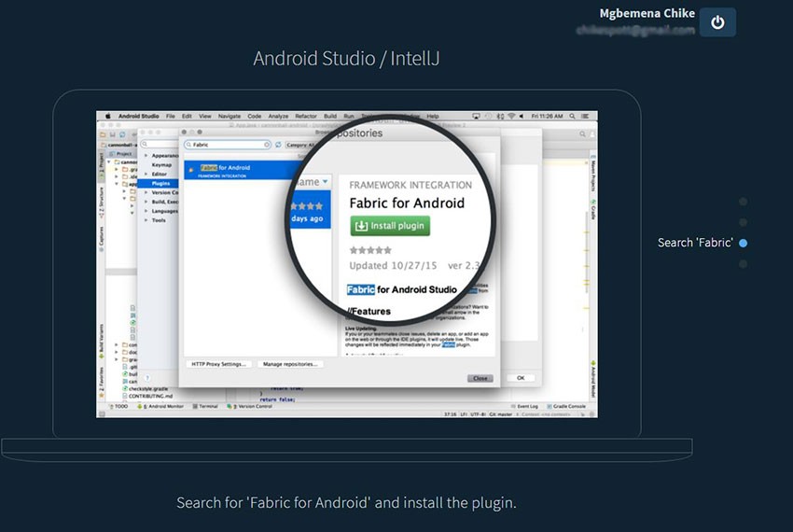Collapse the cannonball project root folder
The height and width of the screenshot is (532, 793).
(109, 162)
